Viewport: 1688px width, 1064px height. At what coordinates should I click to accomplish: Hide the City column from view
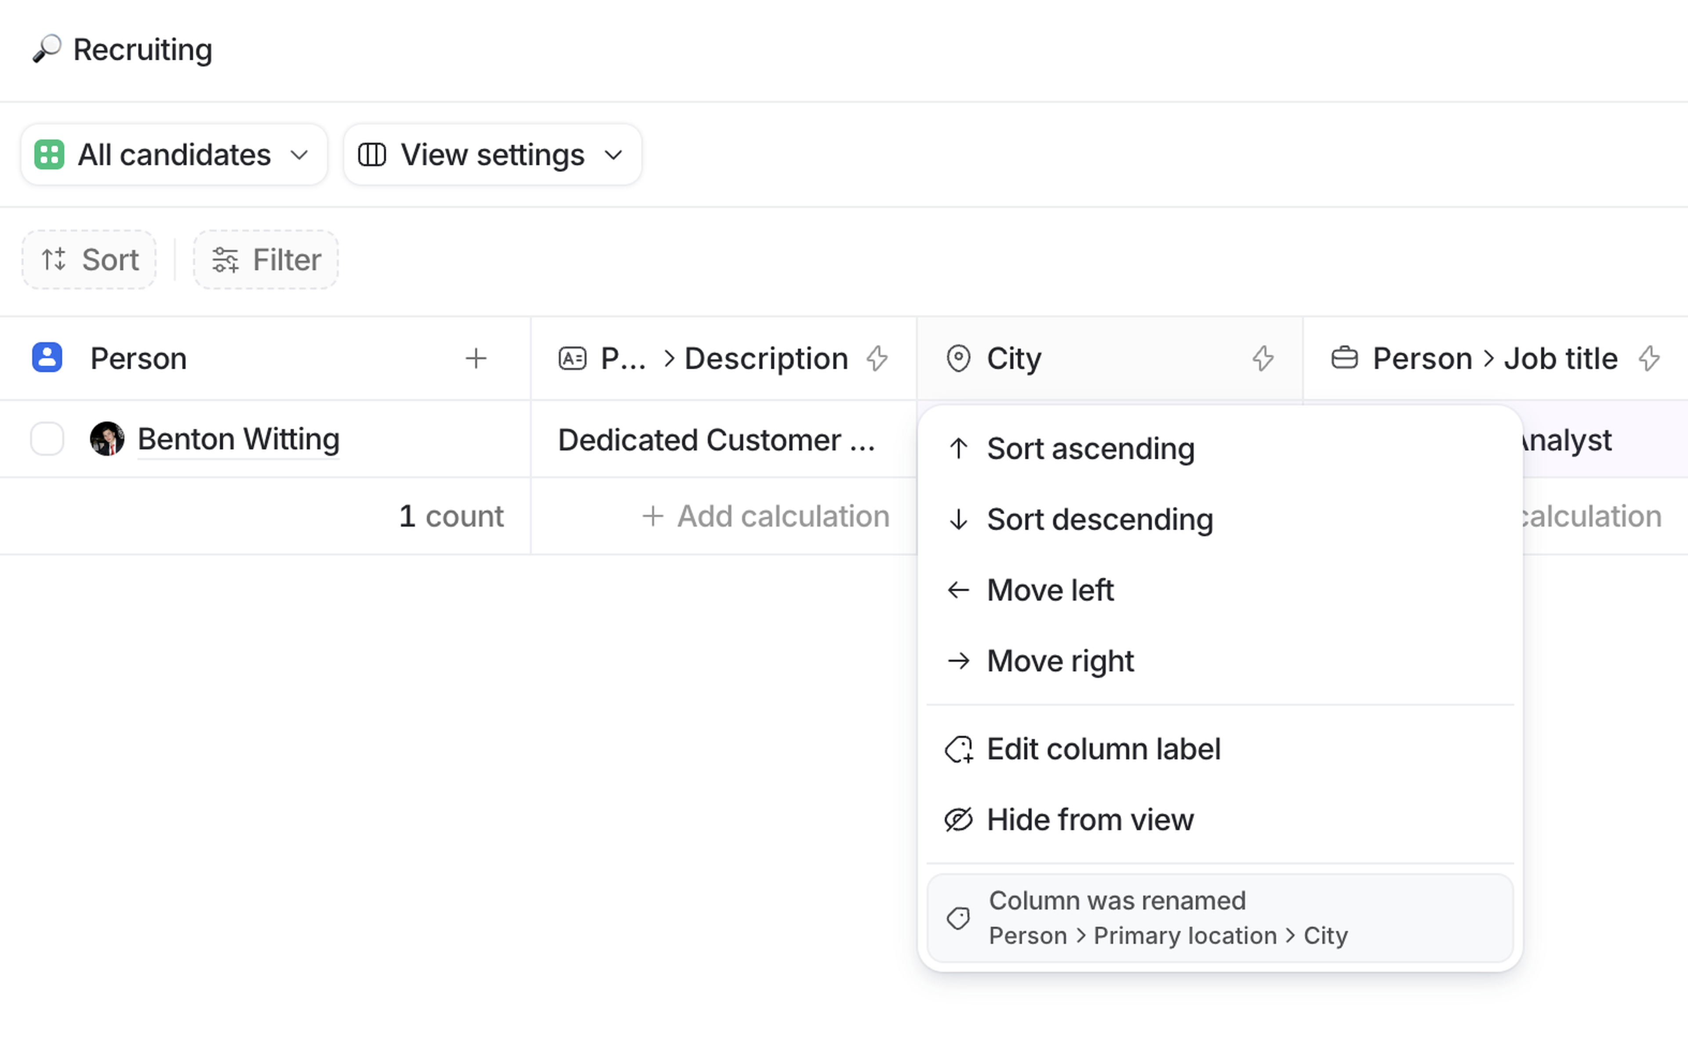point(1090,820)
